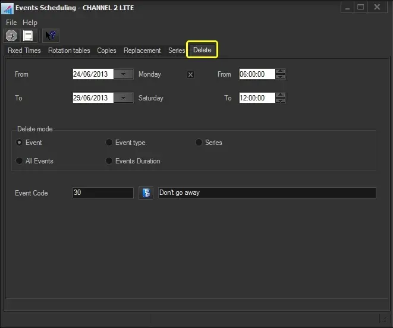
Task: Click the Events Scheduling app icon in title bar
Action: coord(8,8)
